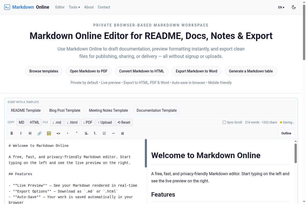Click the 'Features' heading in the preview
Image resolution: width=306 pixels, height=204 pixels.
click(x=163, y=195)
